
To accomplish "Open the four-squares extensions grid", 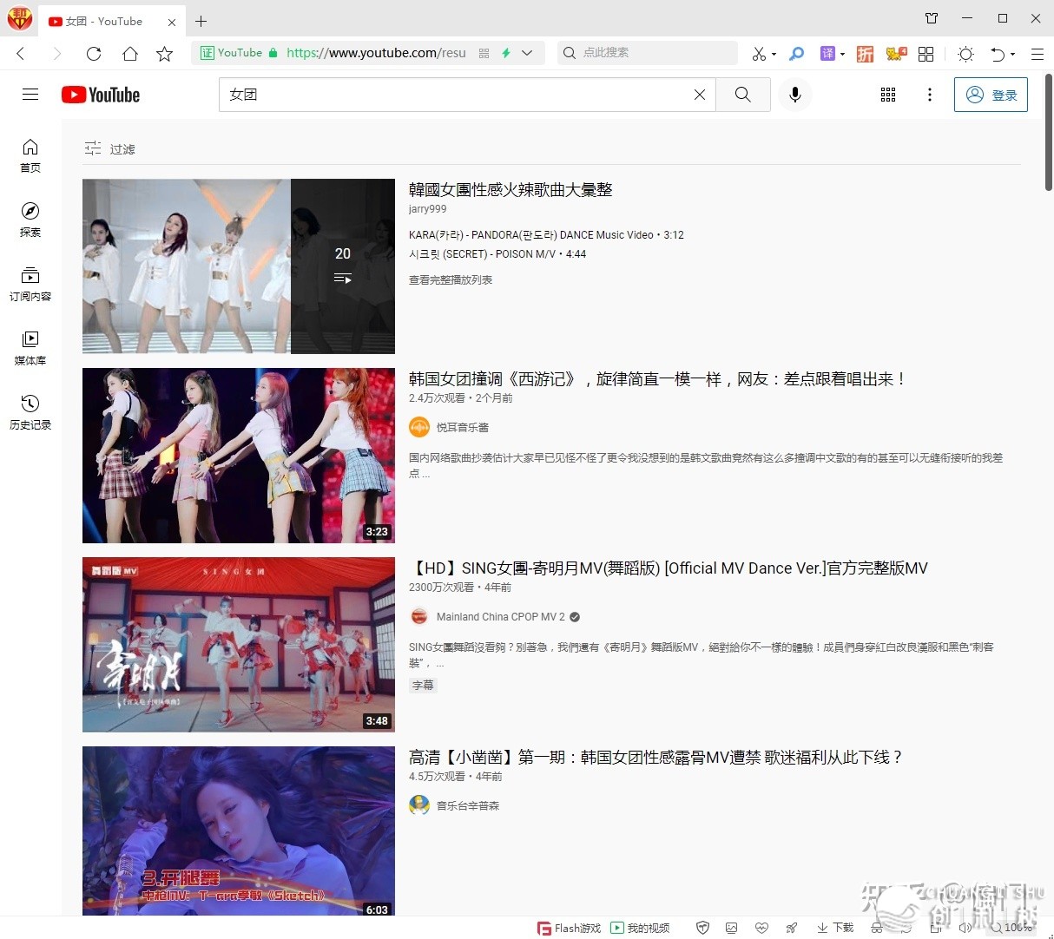I will pos(926,54).
